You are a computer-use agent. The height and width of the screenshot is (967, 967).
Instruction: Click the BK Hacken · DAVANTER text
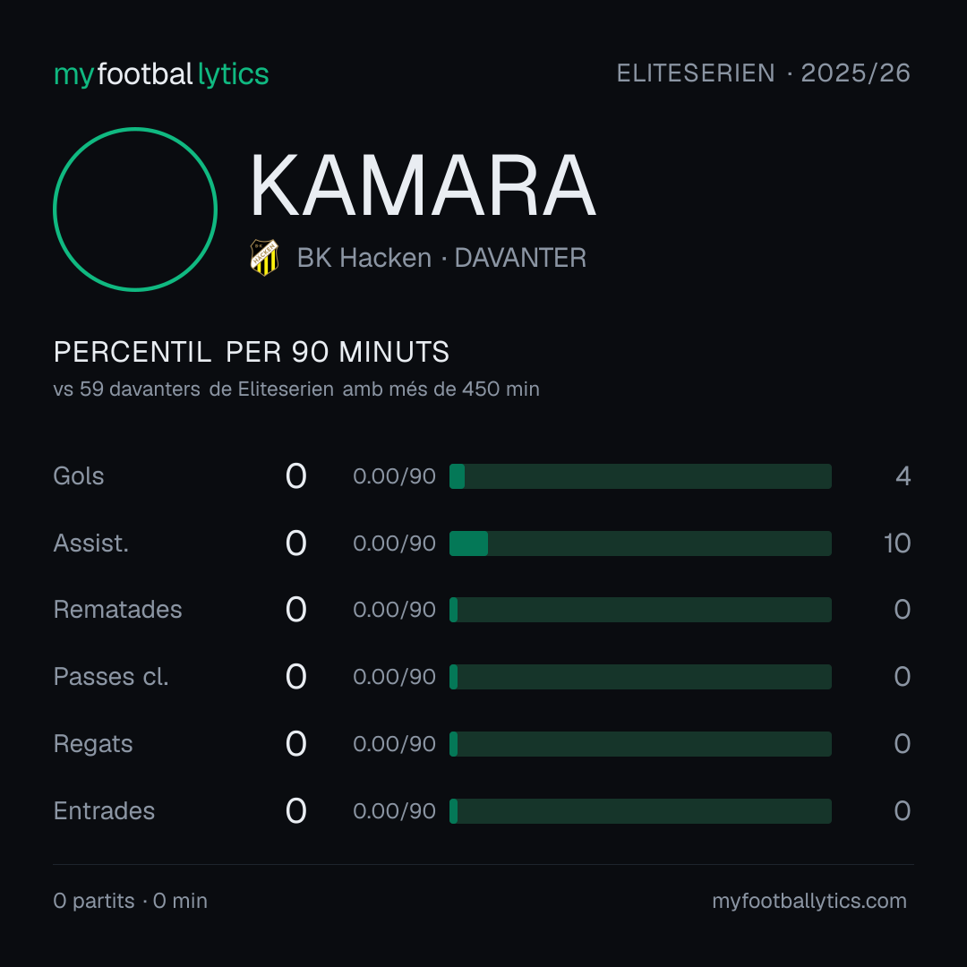[441, 258]
